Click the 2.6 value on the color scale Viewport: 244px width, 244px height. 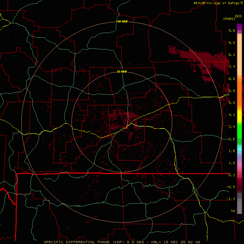[x=232, y=139]
